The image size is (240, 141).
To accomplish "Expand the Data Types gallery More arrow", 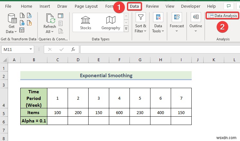I will [126, 29].
